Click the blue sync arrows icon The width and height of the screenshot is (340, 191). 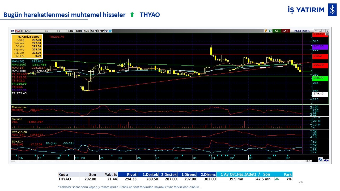coord(320,160)
